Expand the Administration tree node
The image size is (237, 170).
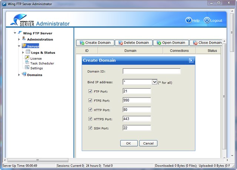tap(19, 40)
